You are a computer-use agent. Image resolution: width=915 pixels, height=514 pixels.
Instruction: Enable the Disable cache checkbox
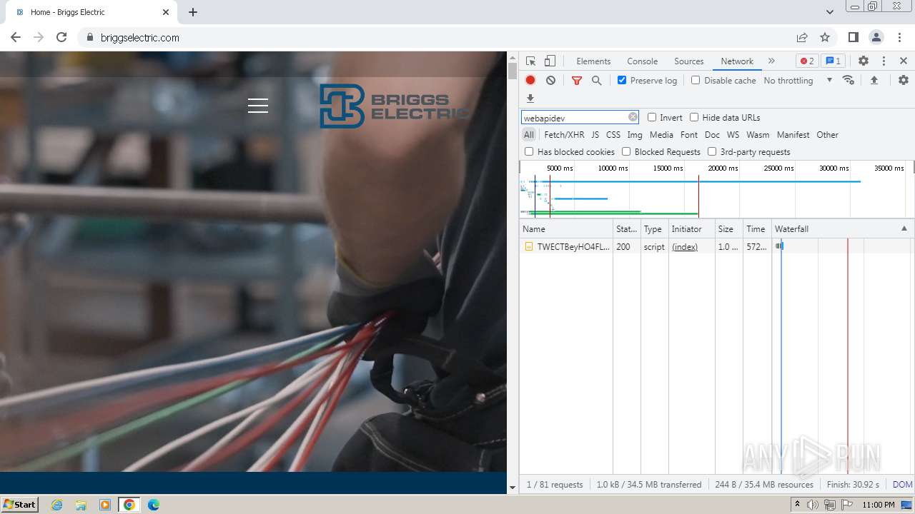click(696, 81)
